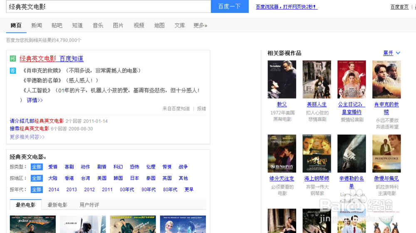The width and height of the screenshot is (416, 233).
Task: Open the 地图 tab
Action: [159, 25]
